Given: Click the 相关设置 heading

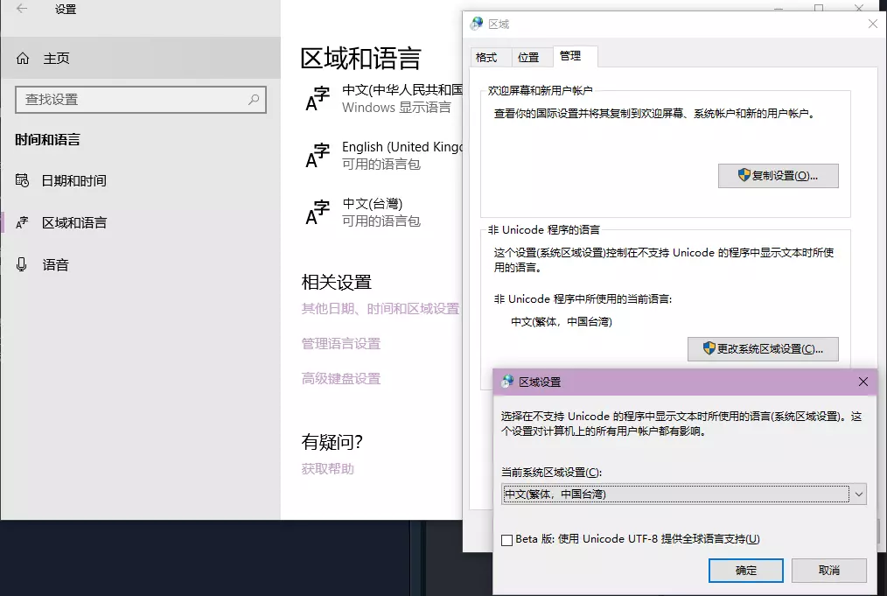Looking at the screenshot, I should (x=337, y=282).
